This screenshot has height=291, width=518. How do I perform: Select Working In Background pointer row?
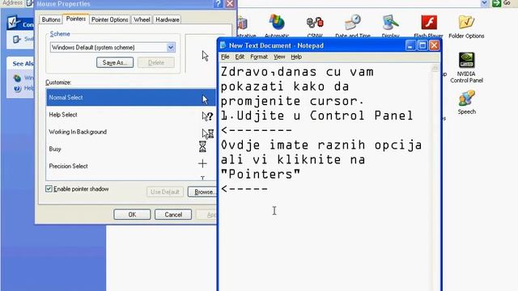tap(131, 132)
